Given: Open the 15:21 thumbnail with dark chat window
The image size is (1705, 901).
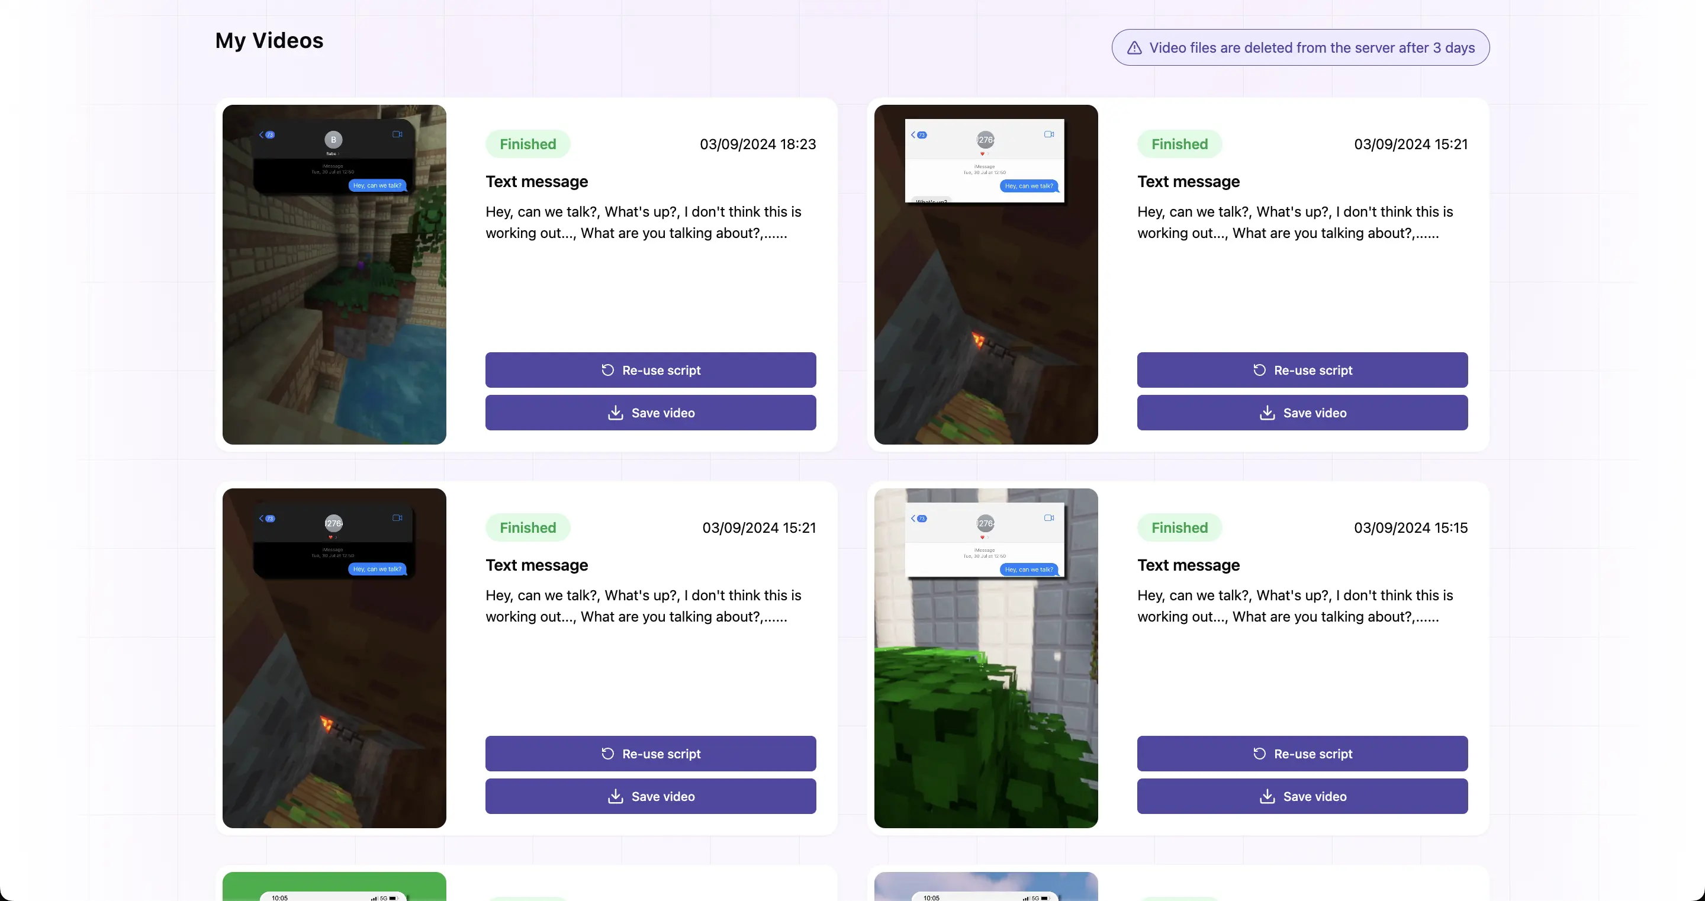Looking at the screenshot, I should (334, 658).
